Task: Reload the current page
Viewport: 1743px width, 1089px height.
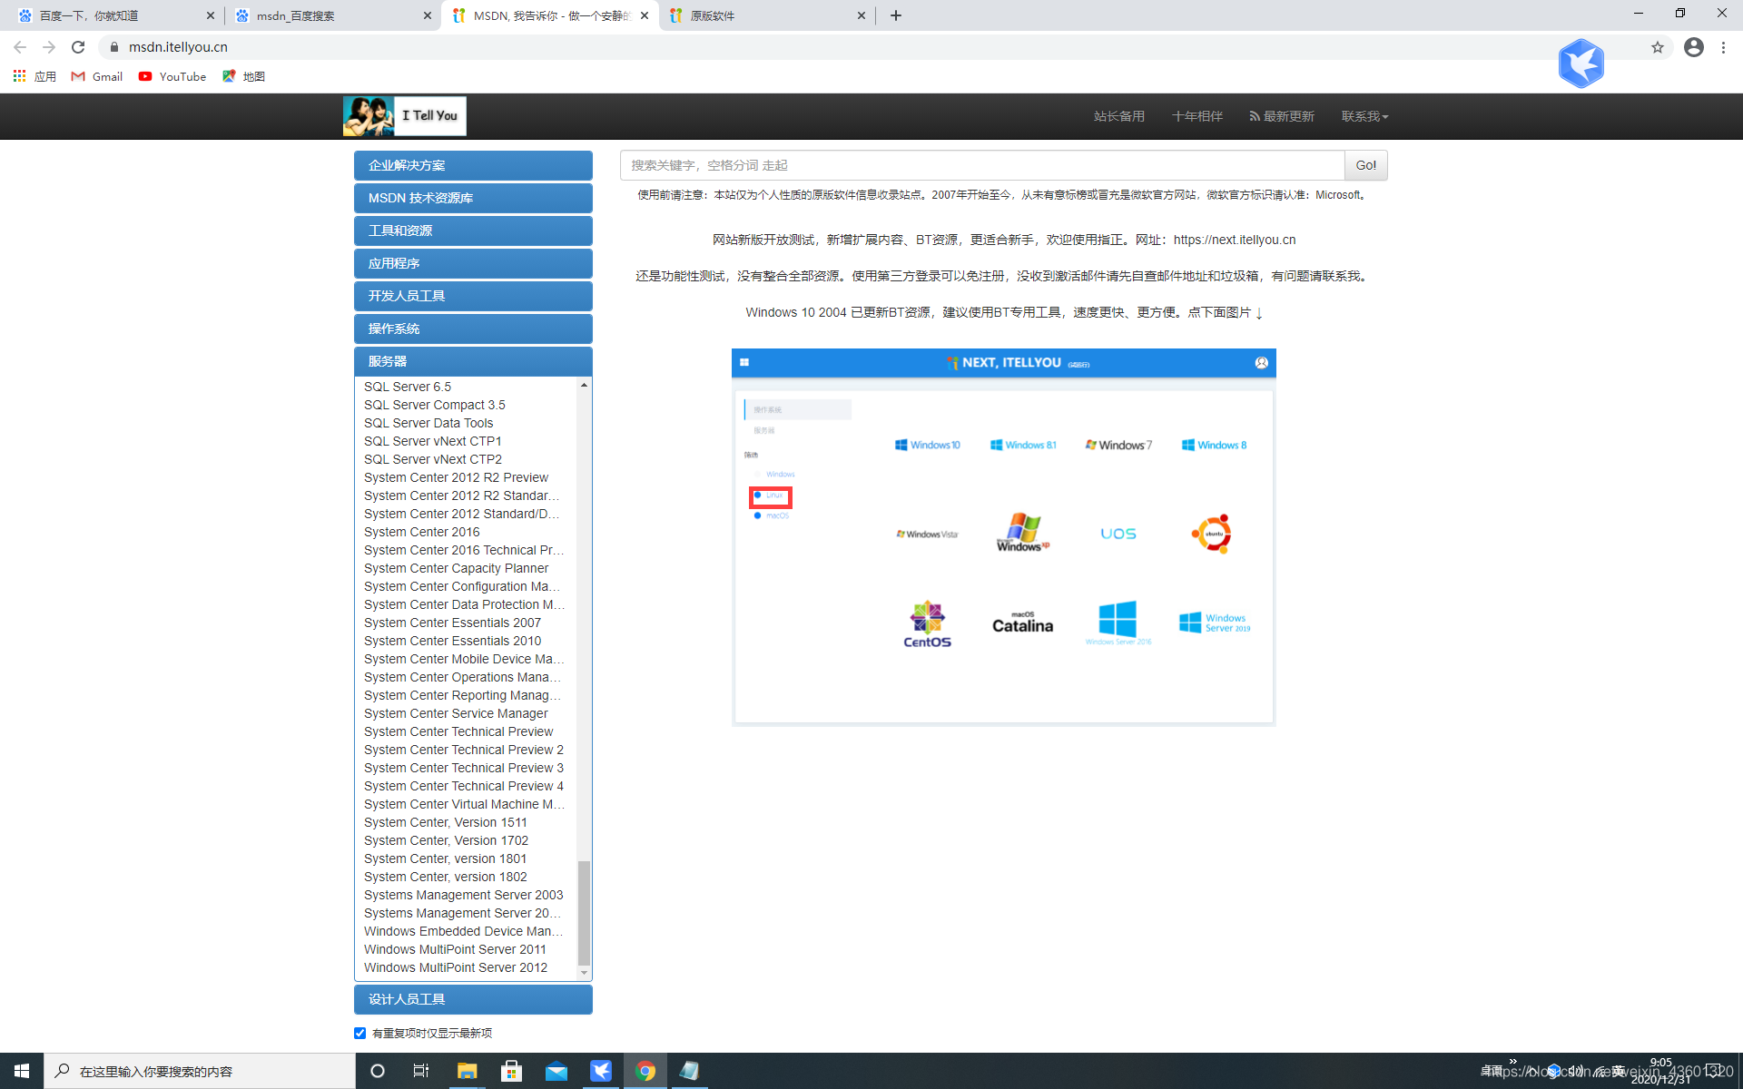Action: (x=78, y=47)
